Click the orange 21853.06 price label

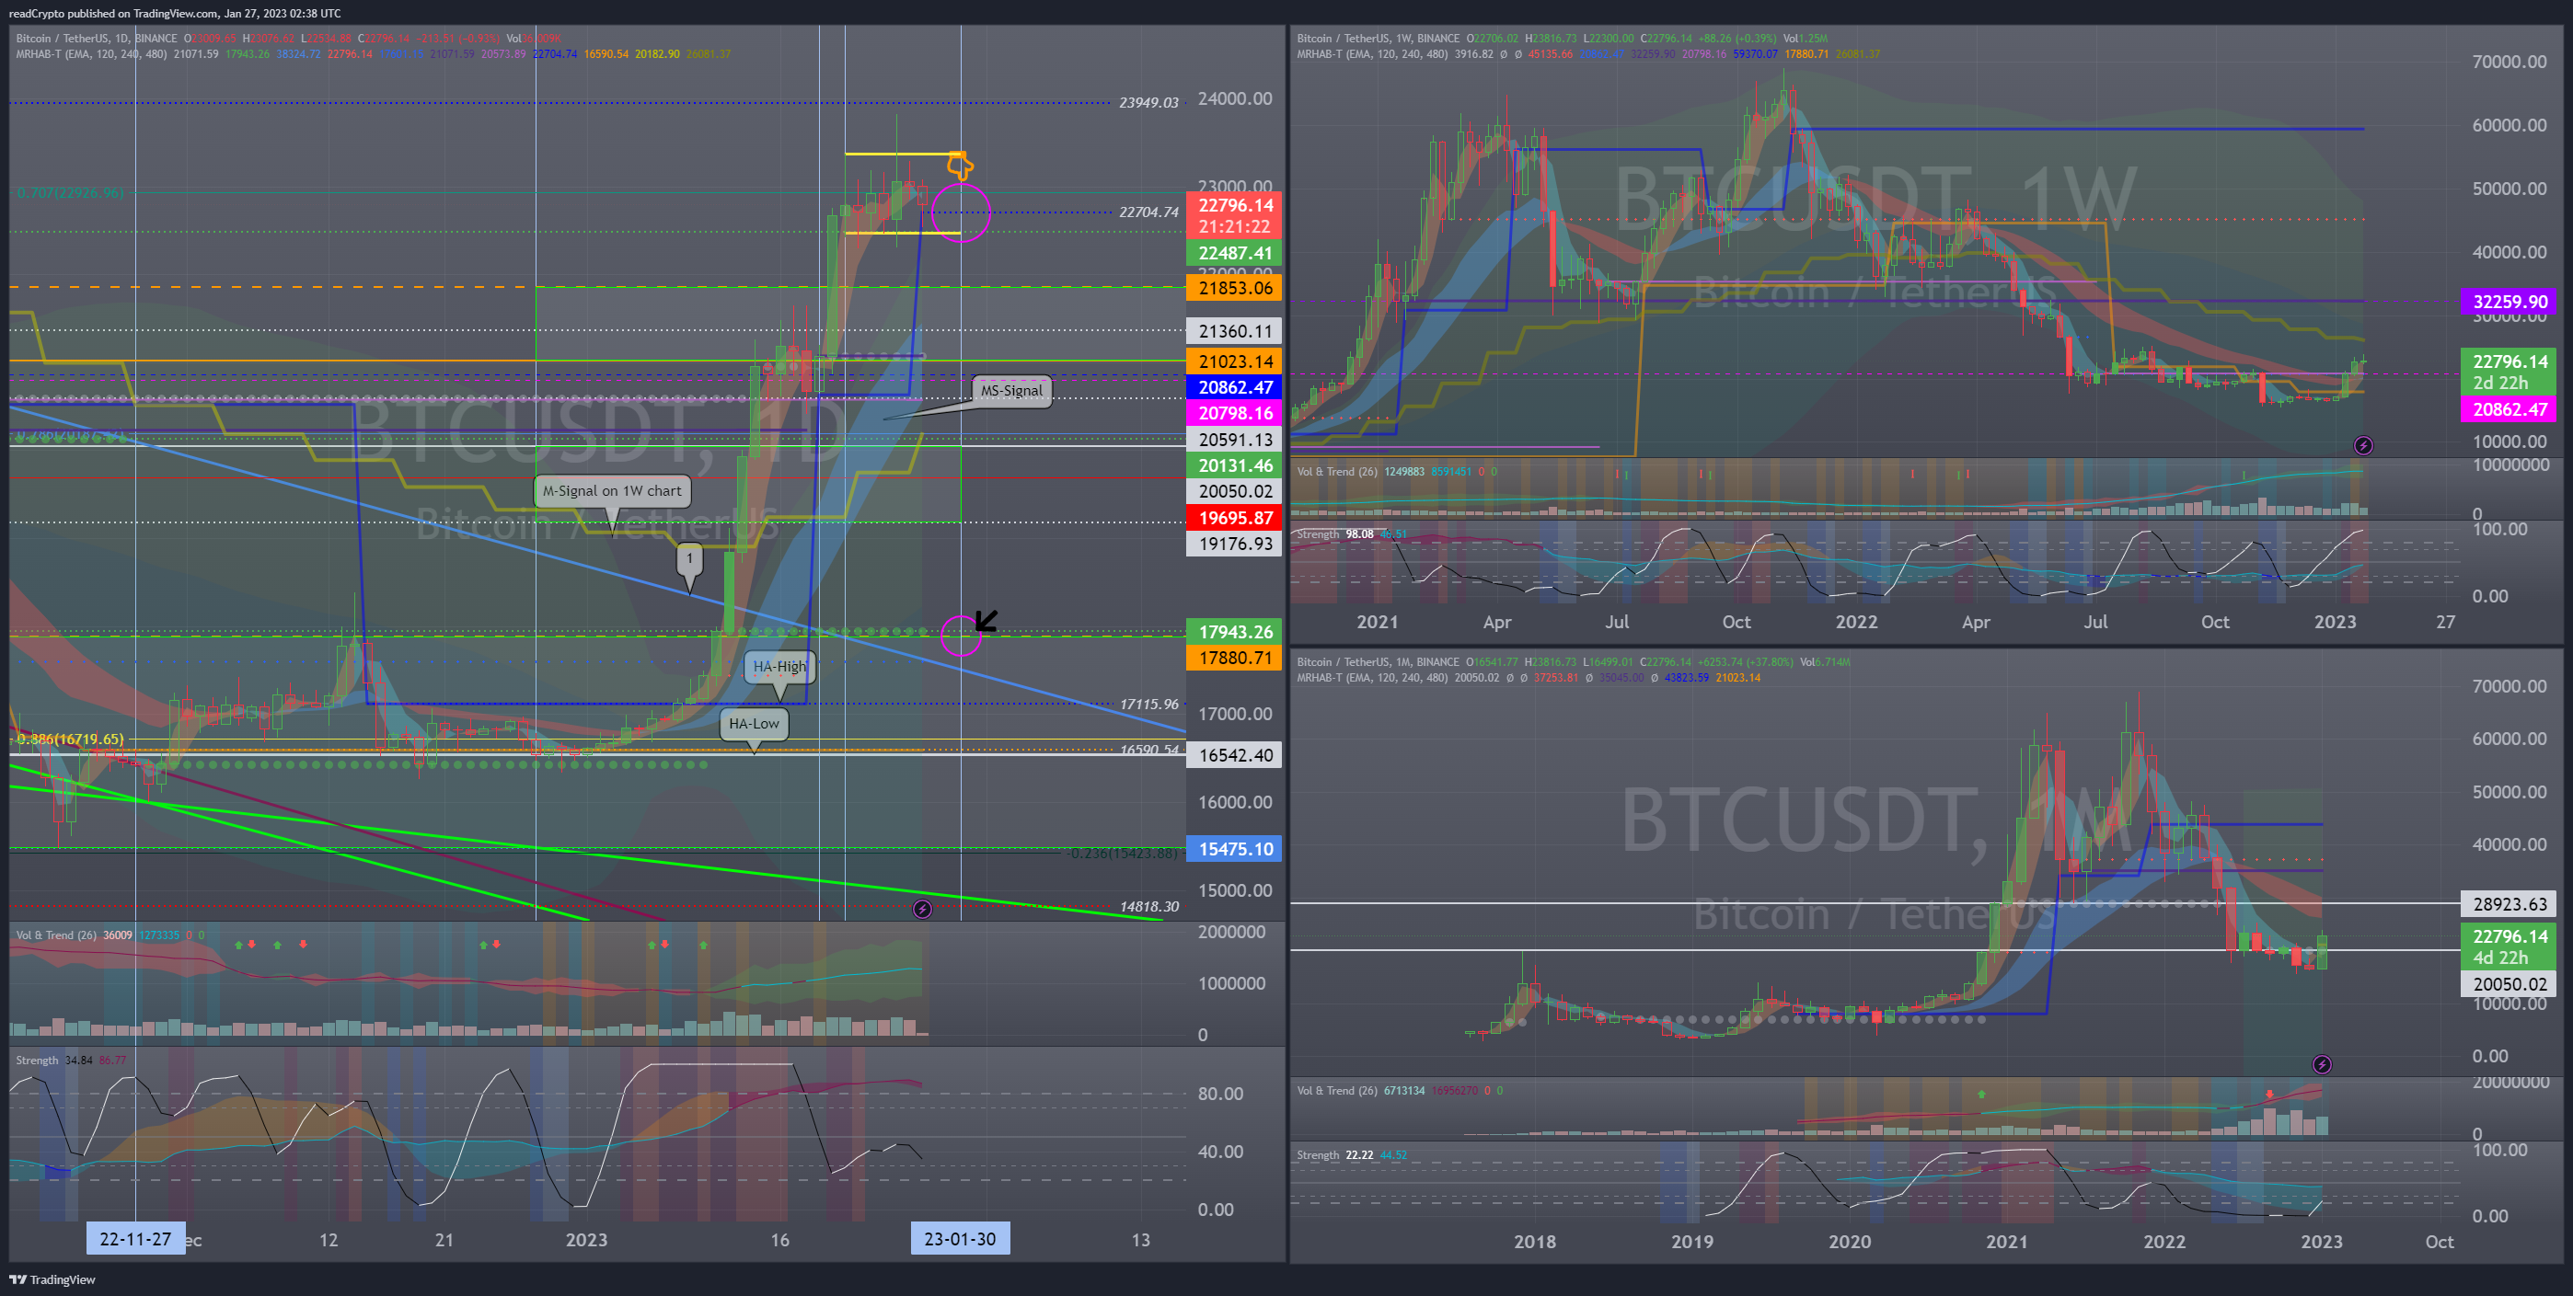click(1235, 289)
